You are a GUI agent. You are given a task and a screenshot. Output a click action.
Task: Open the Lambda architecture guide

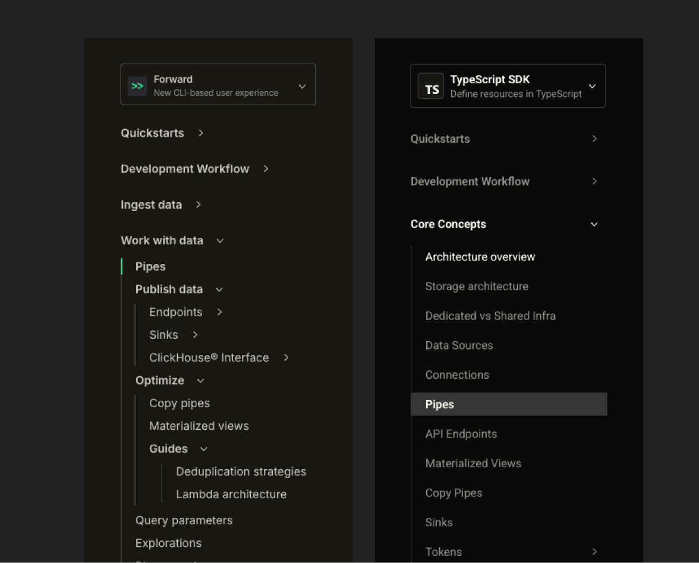click(231, 495)
